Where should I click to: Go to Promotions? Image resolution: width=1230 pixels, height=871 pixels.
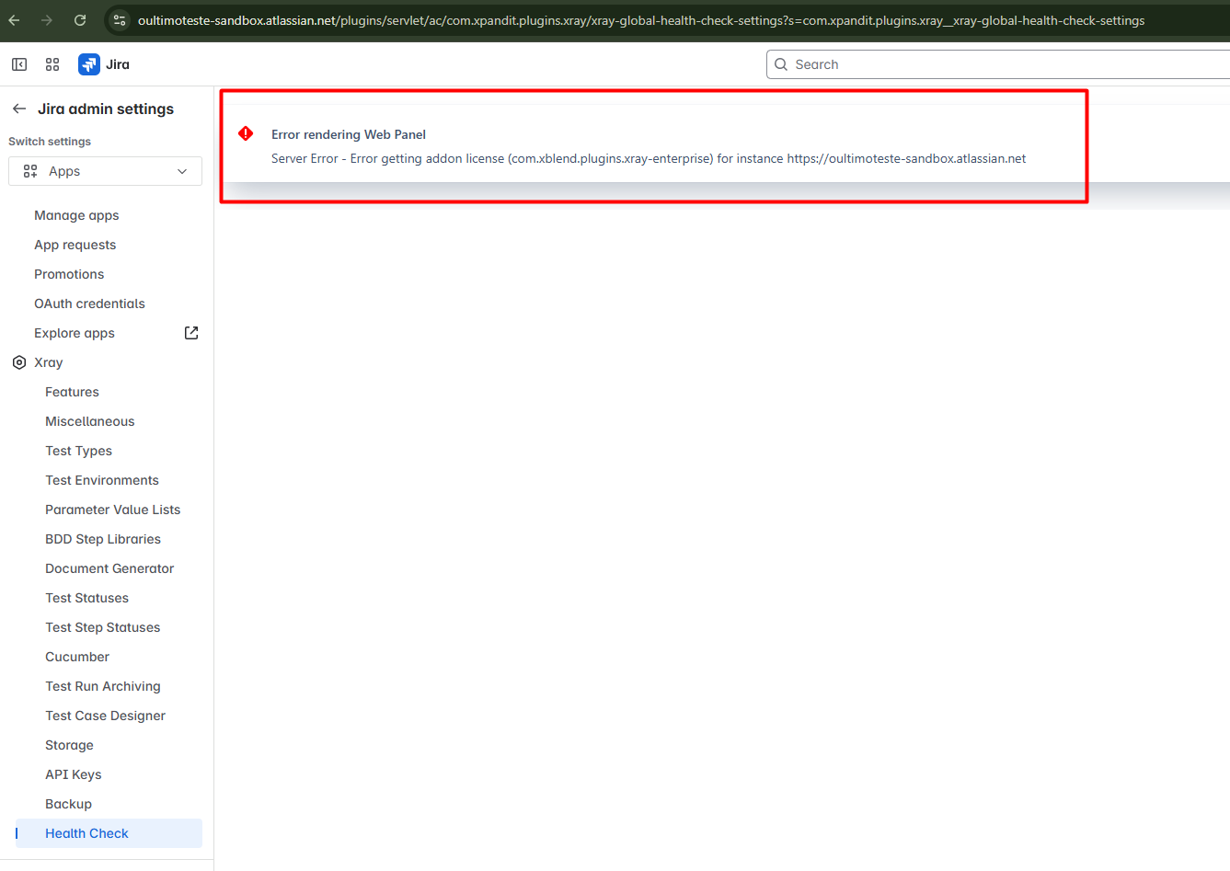69,274
